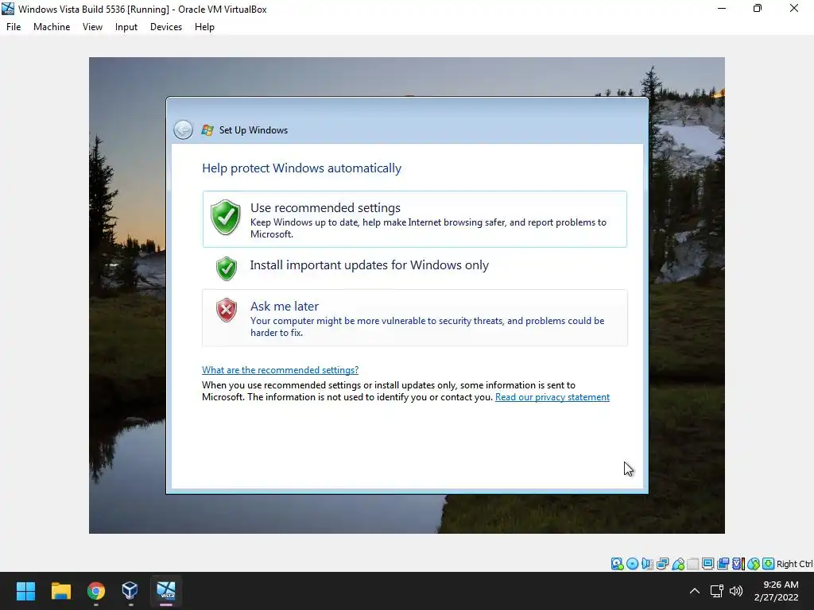Restore down the VirtualBox window
Screen dimensions: 814x610
point(758,8)
